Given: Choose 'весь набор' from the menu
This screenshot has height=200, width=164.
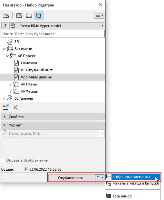Looking at the screenshot, I should click(x=133, y=196).
